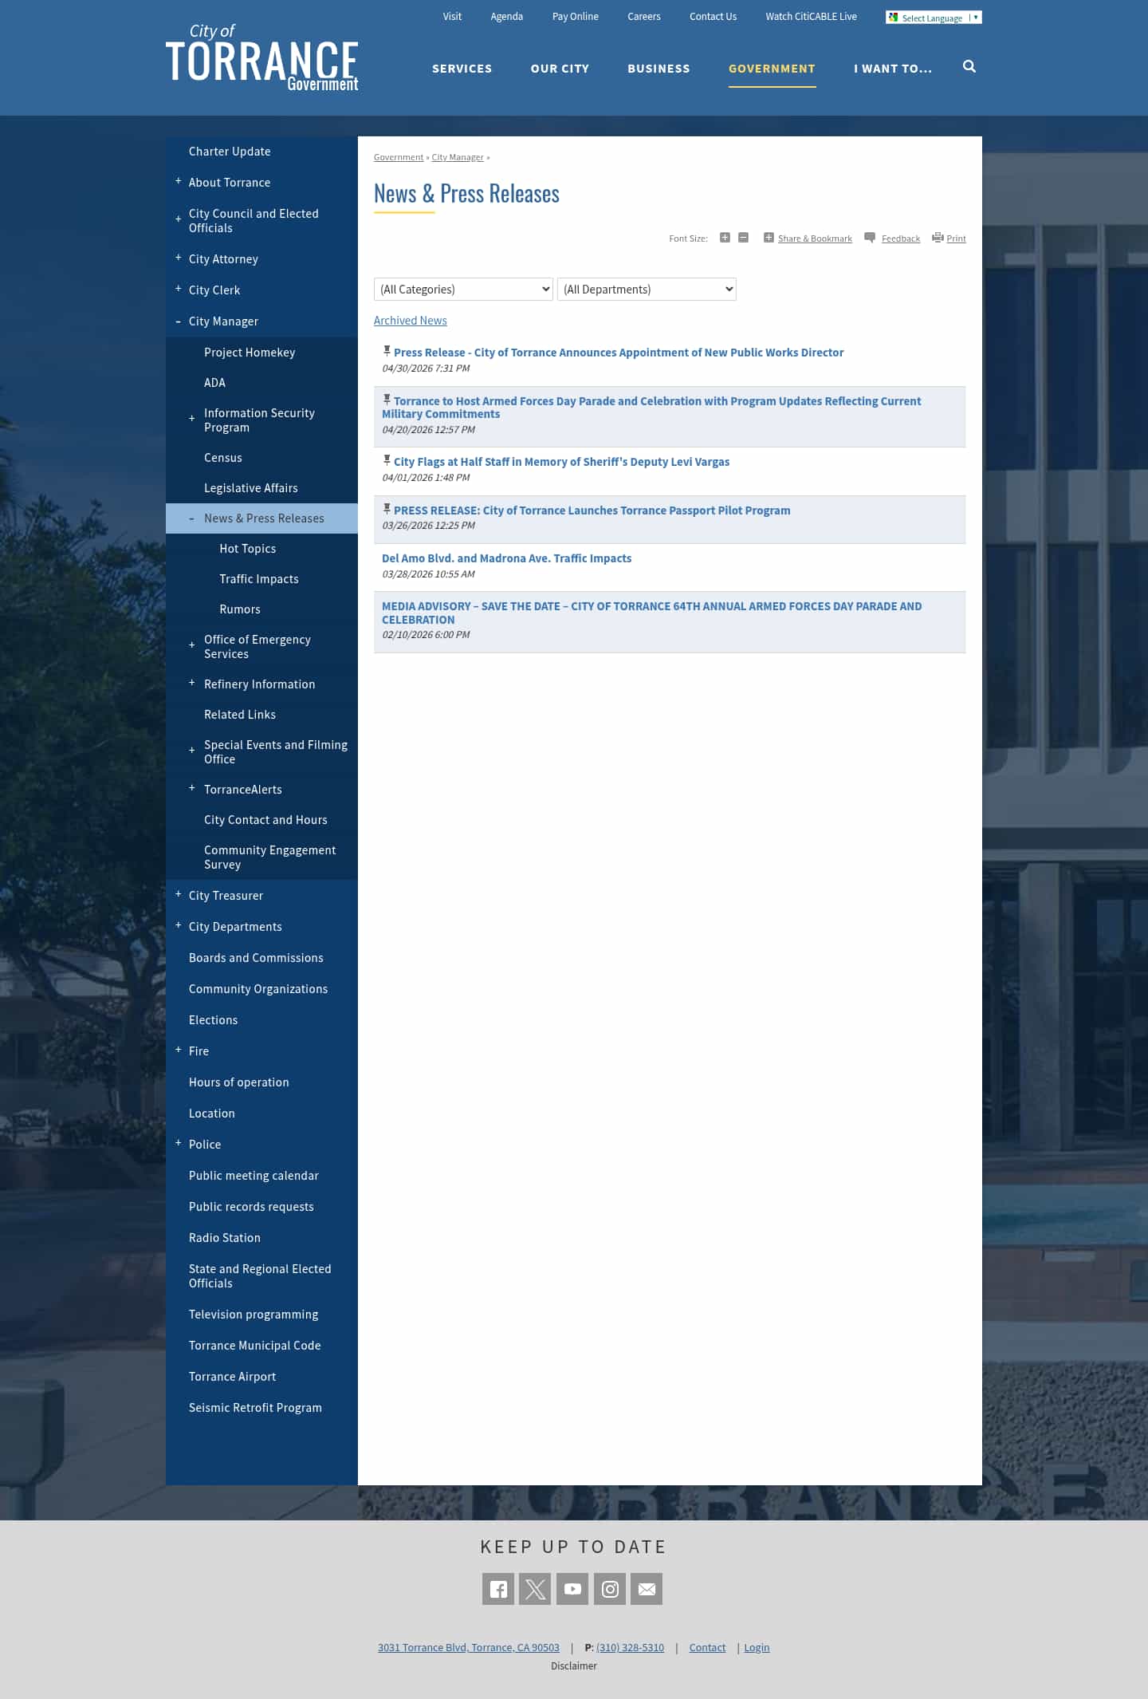Click the Disclaimer text in footer

pos(574,1666)
